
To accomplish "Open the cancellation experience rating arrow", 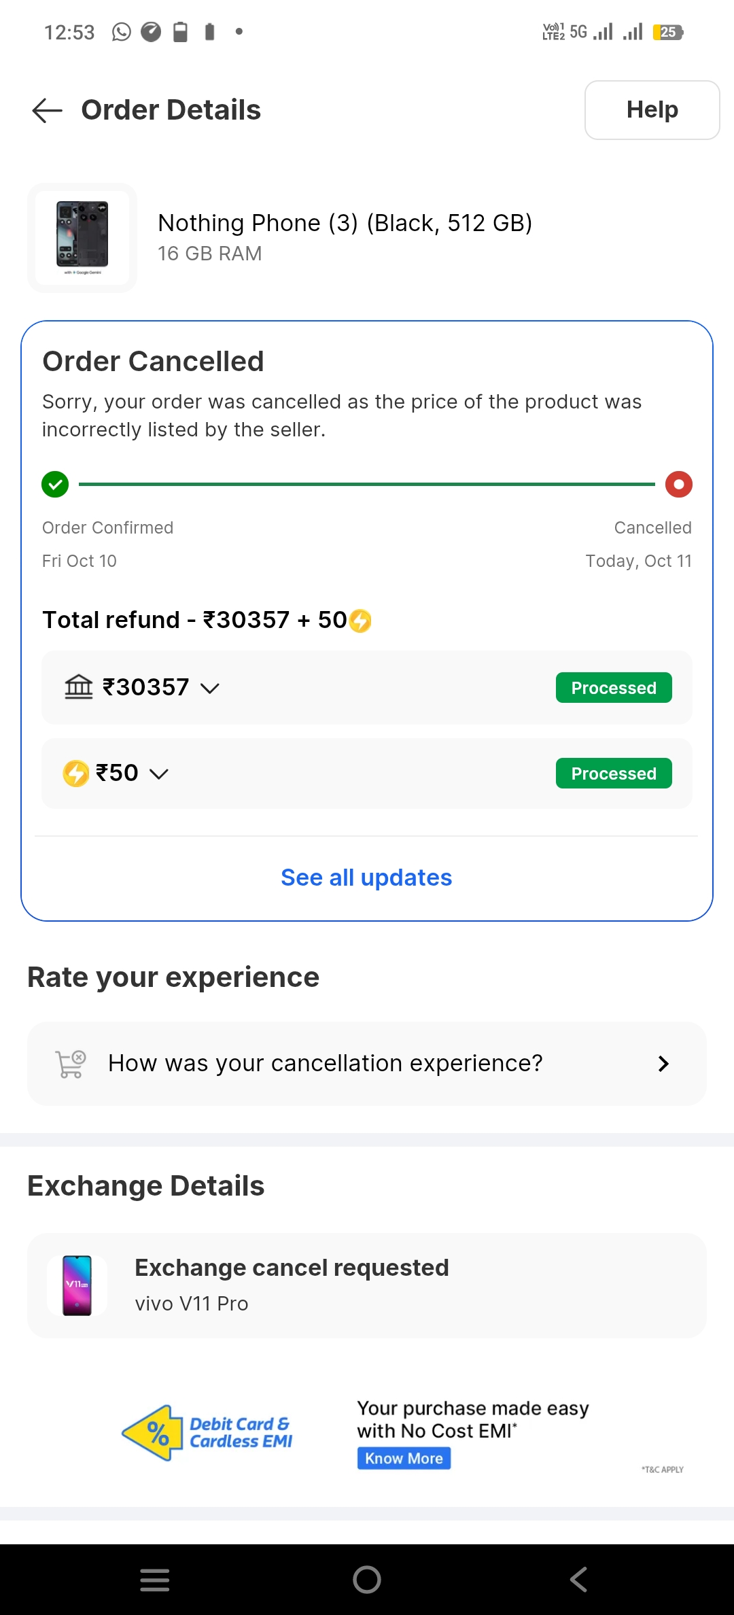I will click(663, 1064).
